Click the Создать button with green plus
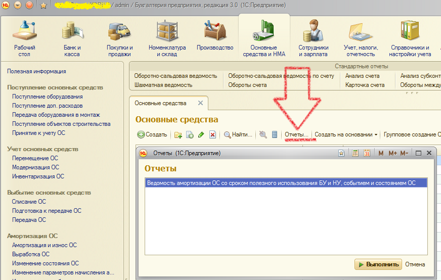 [x=152, y=134]
